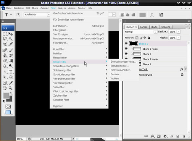Toggle text orientation icon in options bar
192x141 pixels.
click(x=18, y=15)
